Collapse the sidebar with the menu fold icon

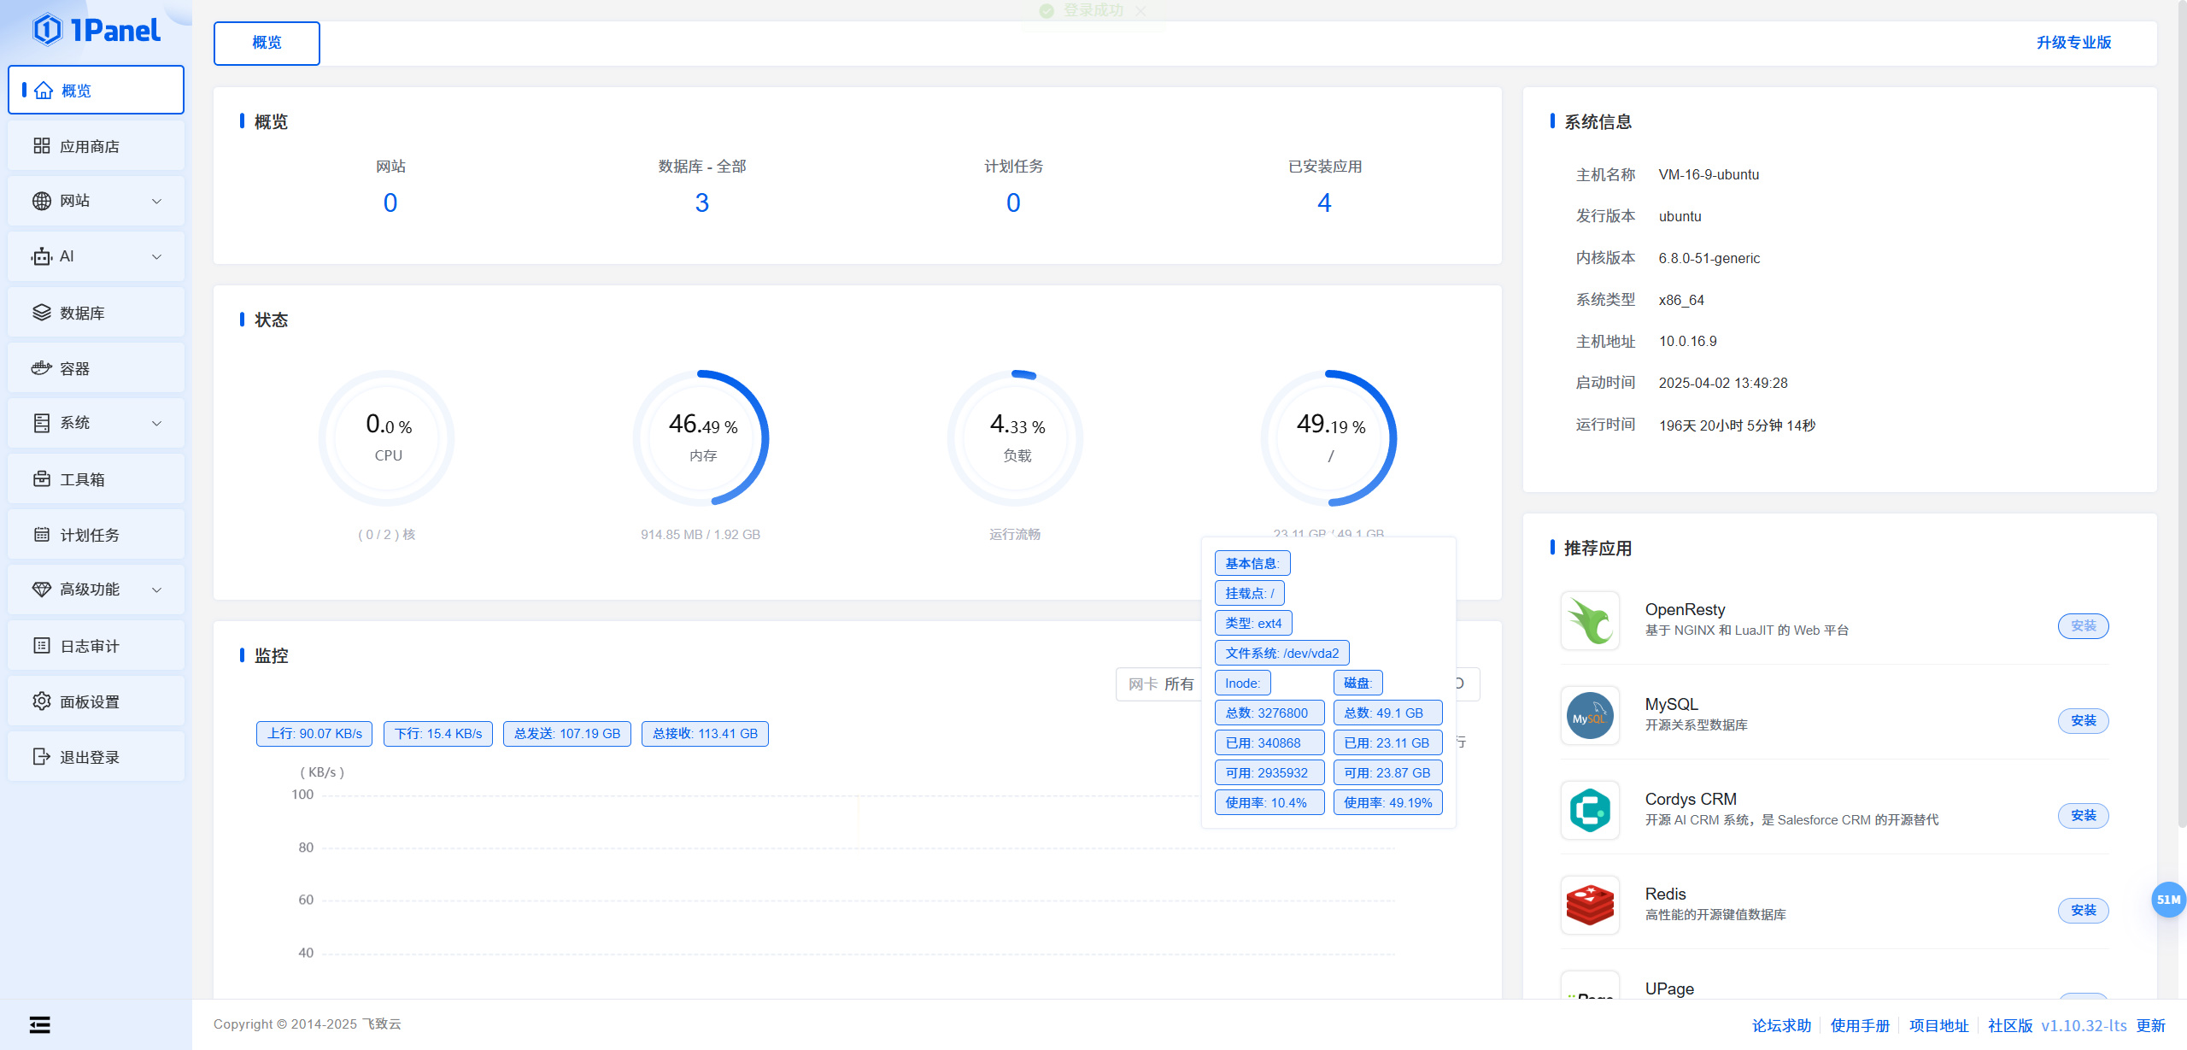tap(40, 1024)
